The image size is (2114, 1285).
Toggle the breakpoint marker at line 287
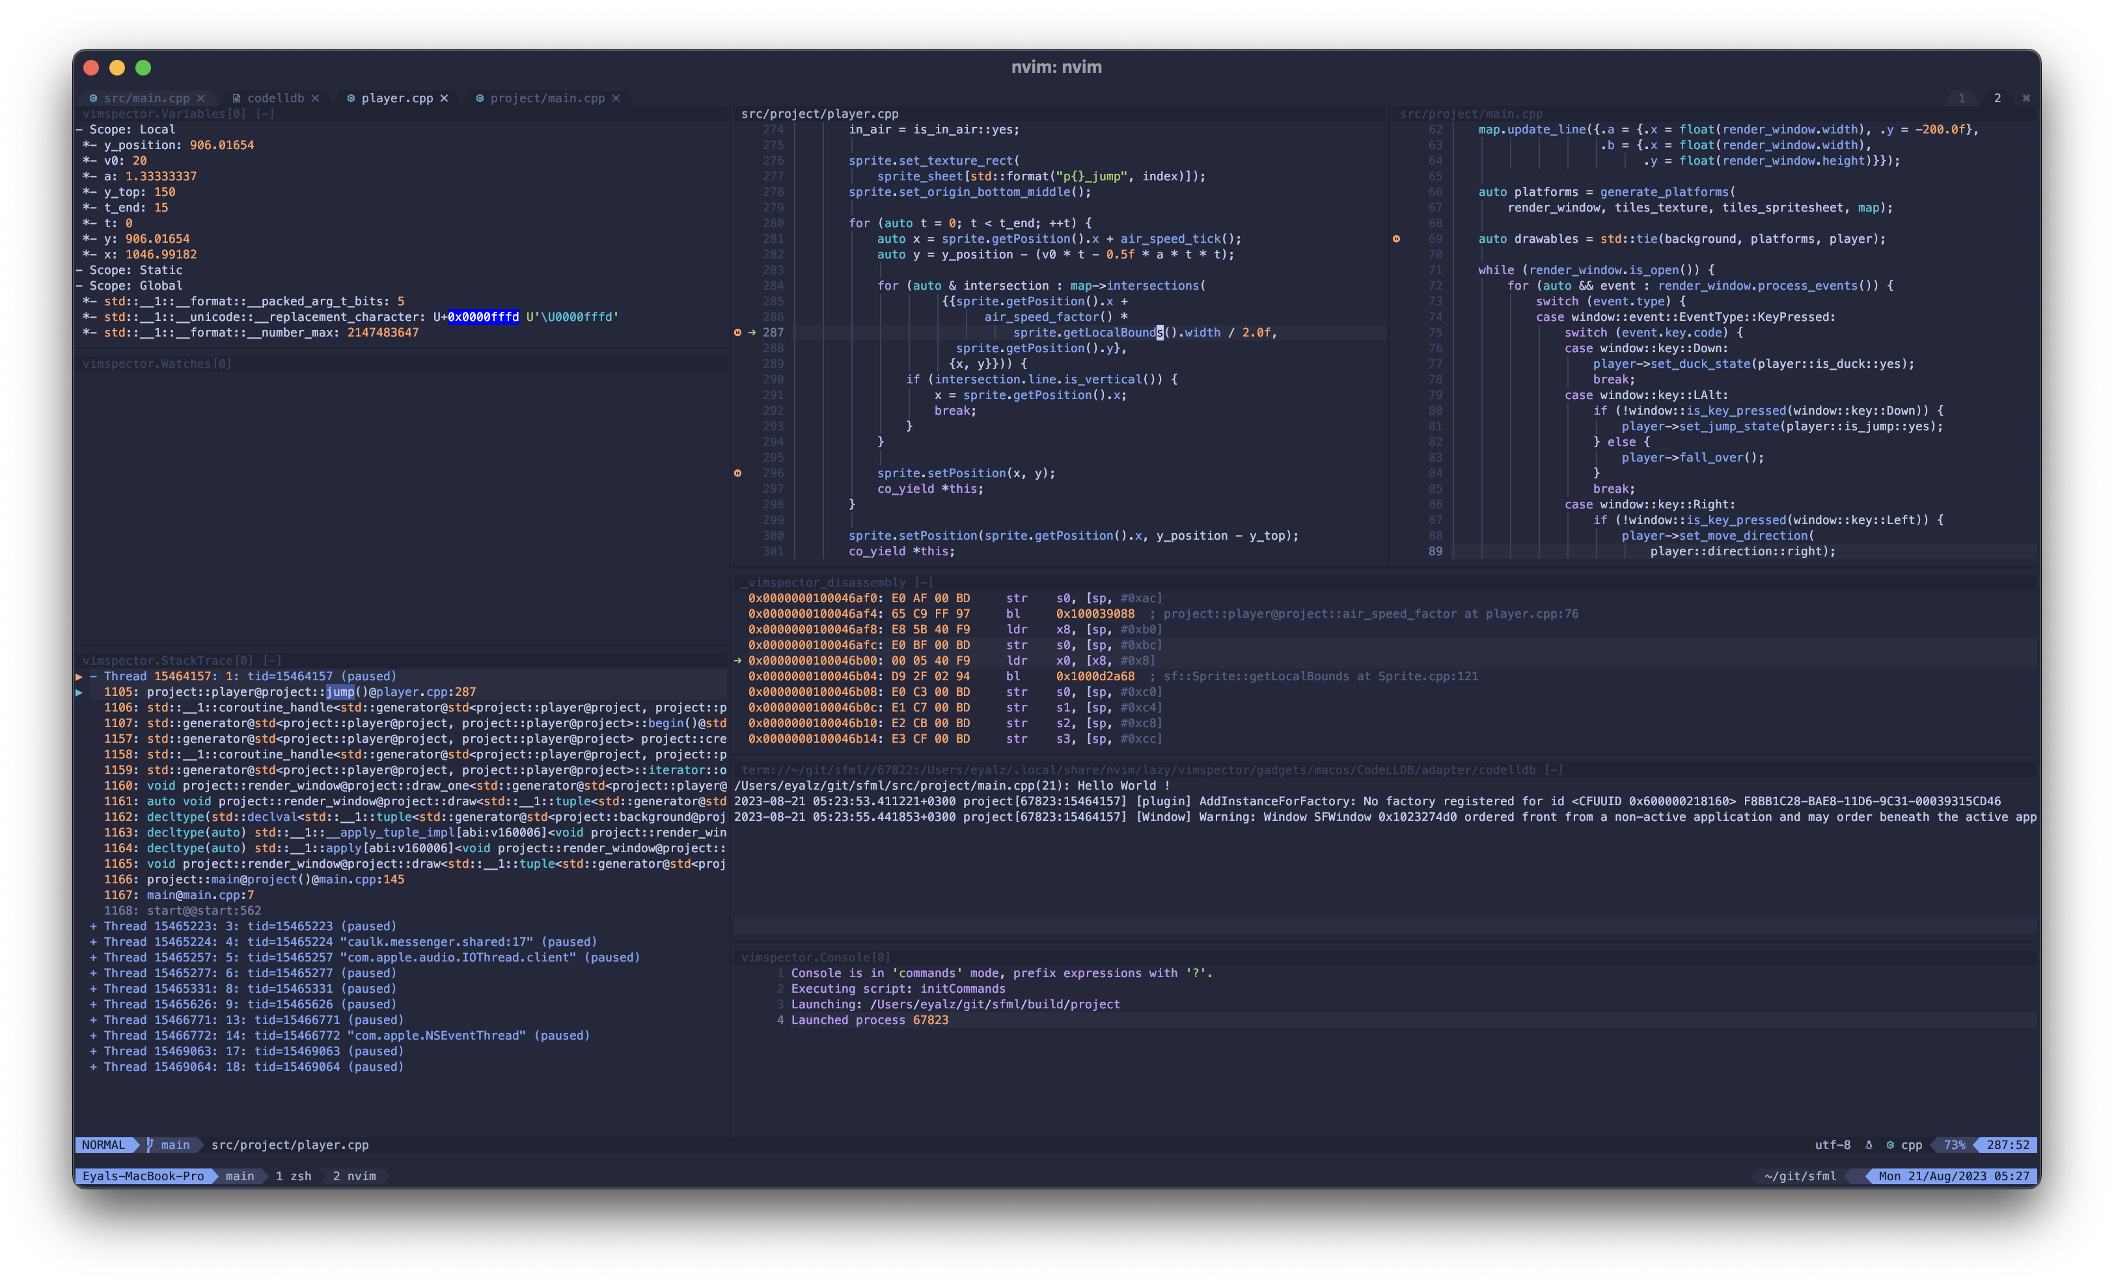(737, 332)
